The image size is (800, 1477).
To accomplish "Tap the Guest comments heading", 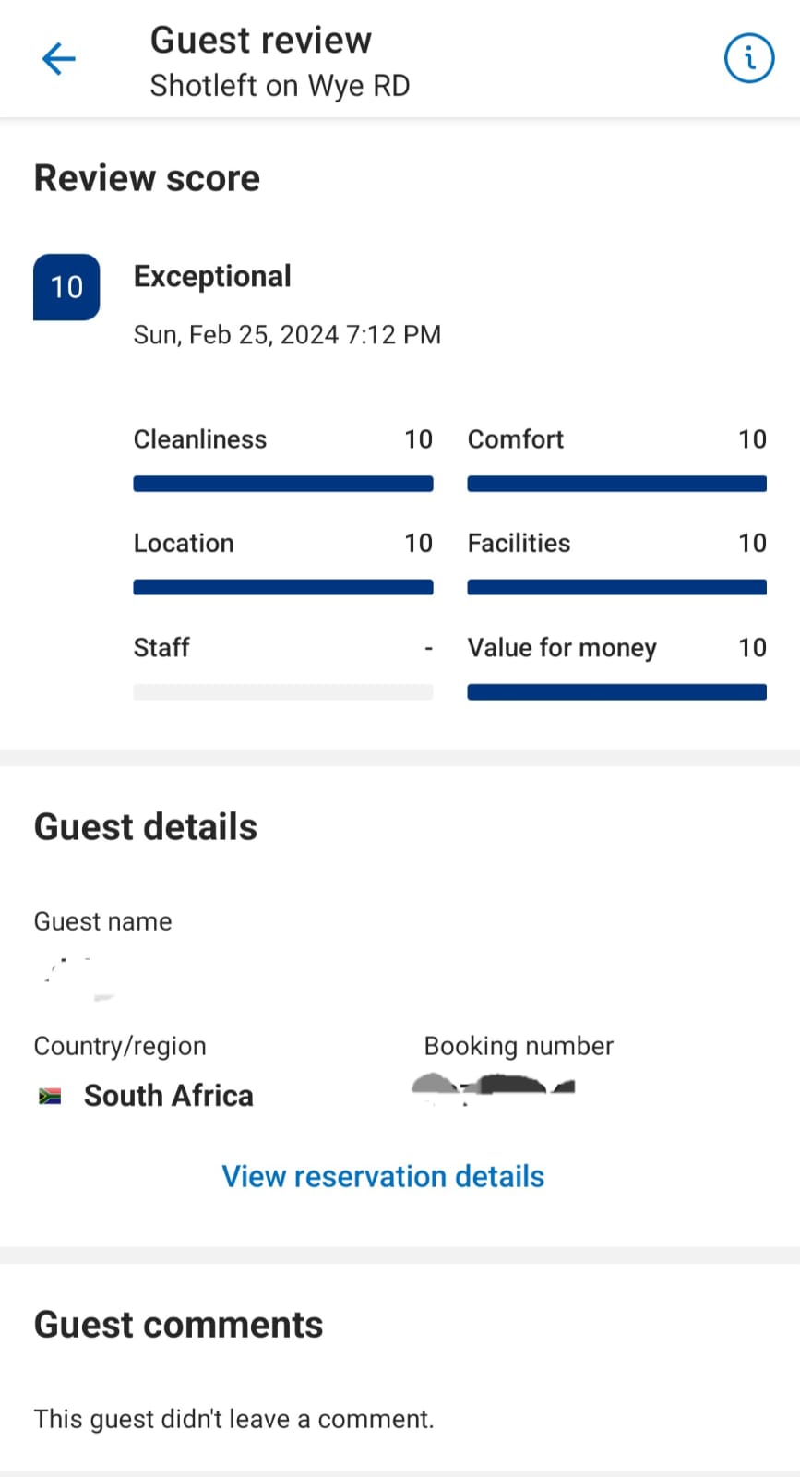I will coord(178,1325).
